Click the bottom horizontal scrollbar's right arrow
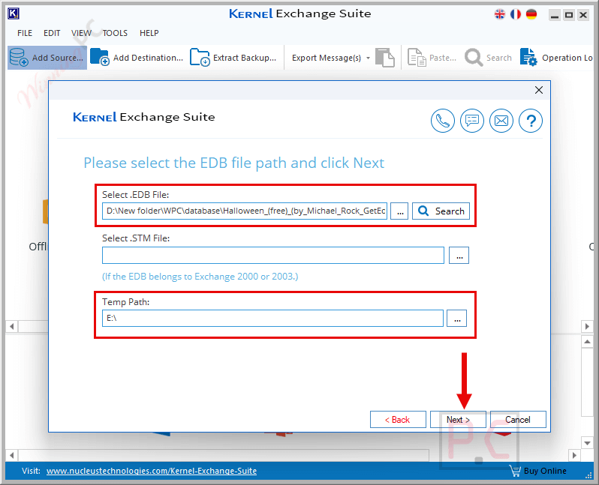599x485 pixels. [573, 455]
